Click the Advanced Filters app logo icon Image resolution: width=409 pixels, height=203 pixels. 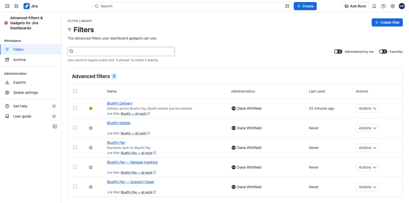coord(6,23)
